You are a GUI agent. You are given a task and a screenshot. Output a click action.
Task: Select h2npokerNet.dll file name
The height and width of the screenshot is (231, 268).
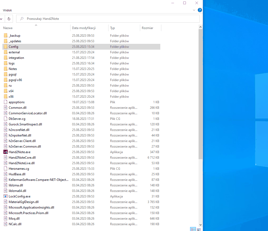(x=20, y=135)
